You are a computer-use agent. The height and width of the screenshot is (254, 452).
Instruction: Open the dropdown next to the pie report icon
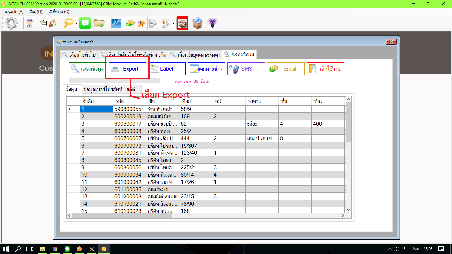tap(173, 23)
